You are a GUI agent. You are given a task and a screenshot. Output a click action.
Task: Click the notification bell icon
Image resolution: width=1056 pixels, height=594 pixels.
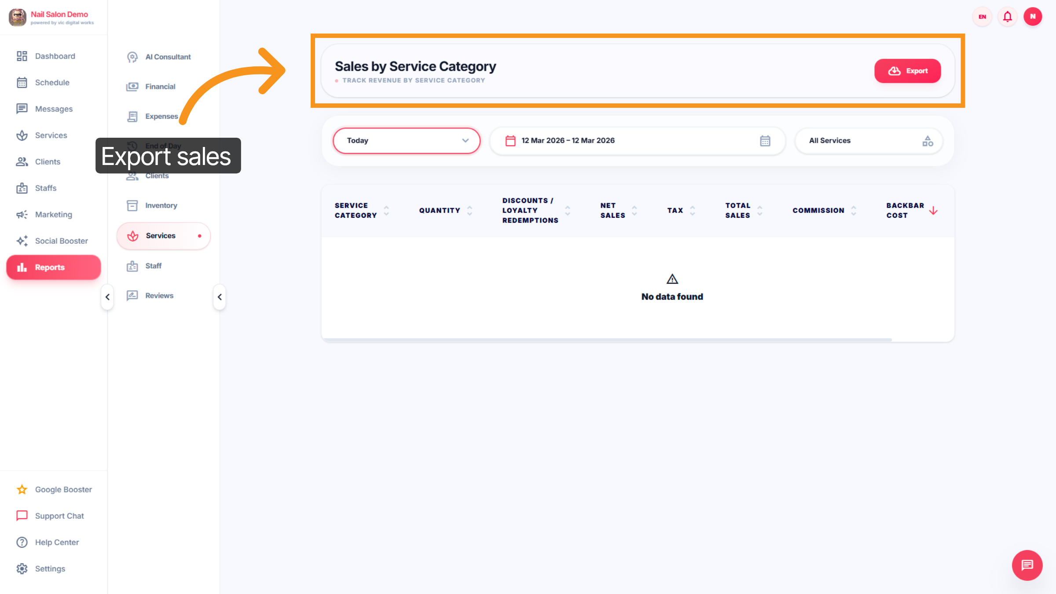pyautogui.click(x=1007, y=17)
